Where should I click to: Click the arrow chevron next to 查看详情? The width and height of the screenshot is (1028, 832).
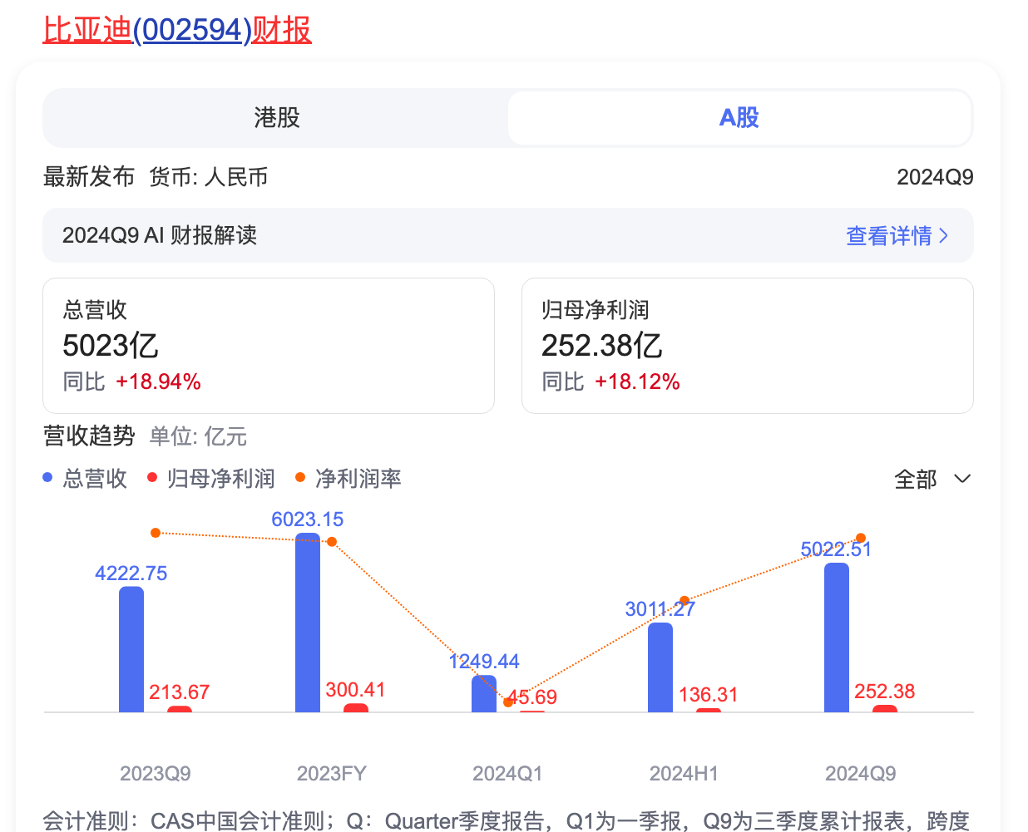point(943,236)
